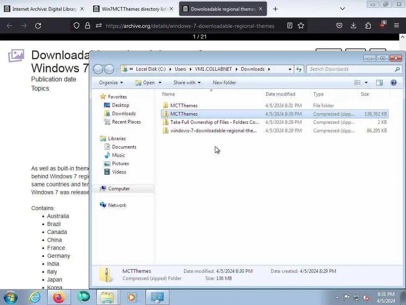Expand arrow after Users in breadcrumb
The width and height of the screenshot is (406, 305).
coord(190,69)
